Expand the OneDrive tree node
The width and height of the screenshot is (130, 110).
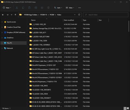point(2,38)
